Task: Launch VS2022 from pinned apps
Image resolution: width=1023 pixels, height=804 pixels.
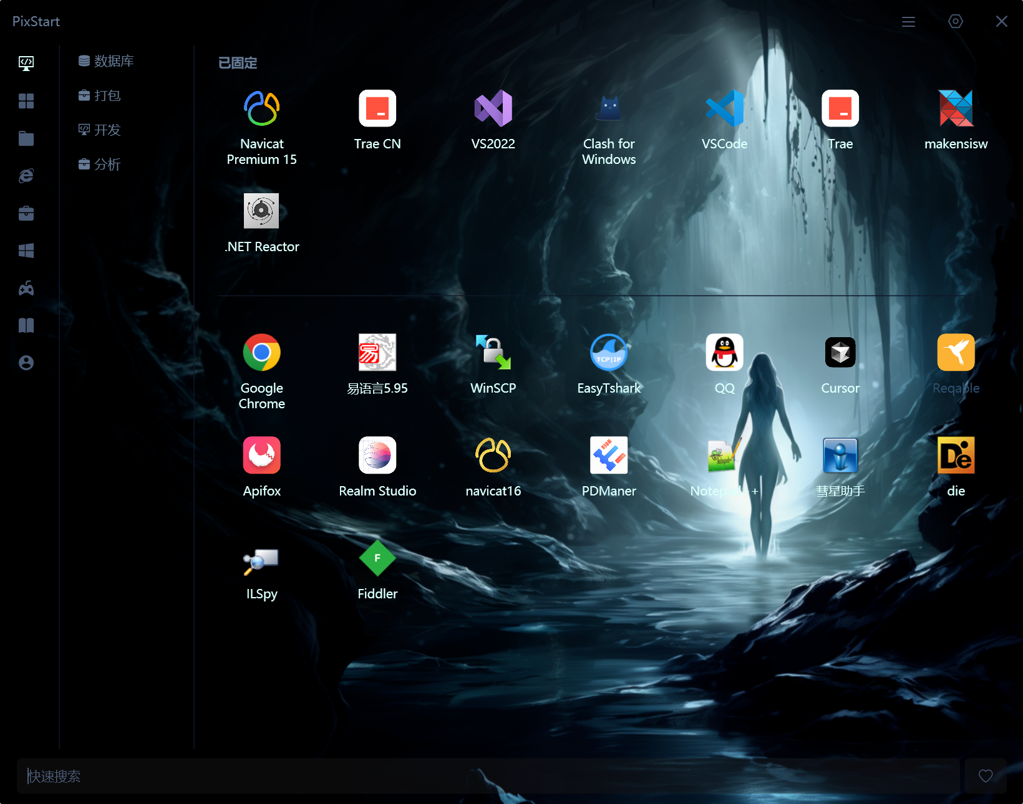Action: (x=493, y=109)
